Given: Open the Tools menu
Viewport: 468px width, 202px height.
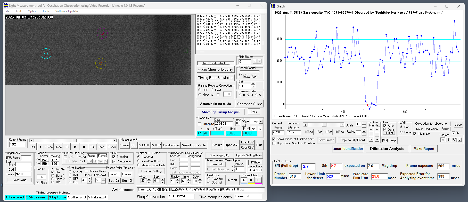Looking at the screenshot, I should point(46,11).
